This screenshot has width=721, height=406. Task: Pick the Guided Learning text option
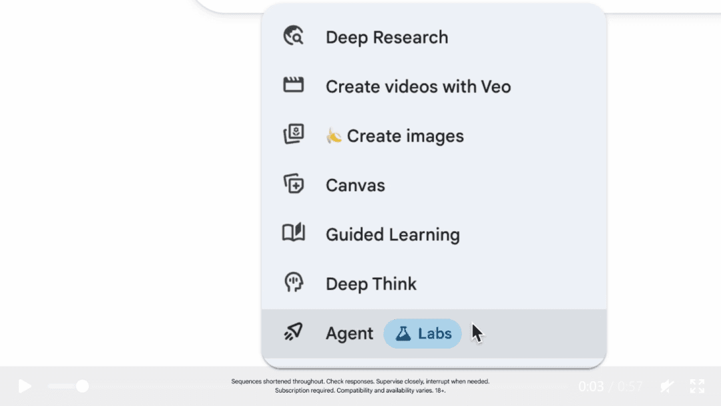click(393, 234)
